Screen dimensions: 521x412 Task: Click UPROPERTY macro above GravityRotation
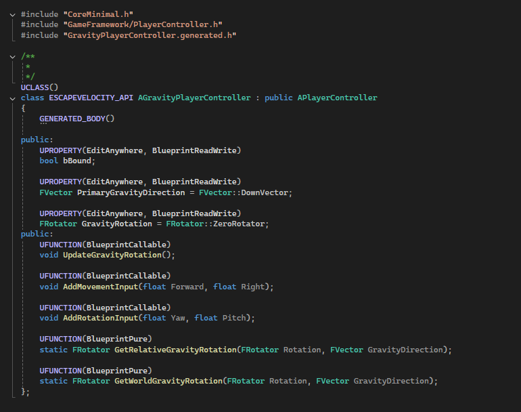point(60,213)
